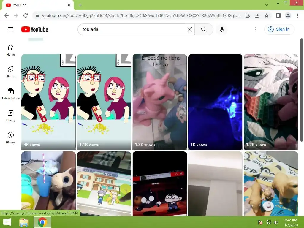Open network icon in system tray
The width and height of the screenshot is (304, 228).
coord(269,222)
